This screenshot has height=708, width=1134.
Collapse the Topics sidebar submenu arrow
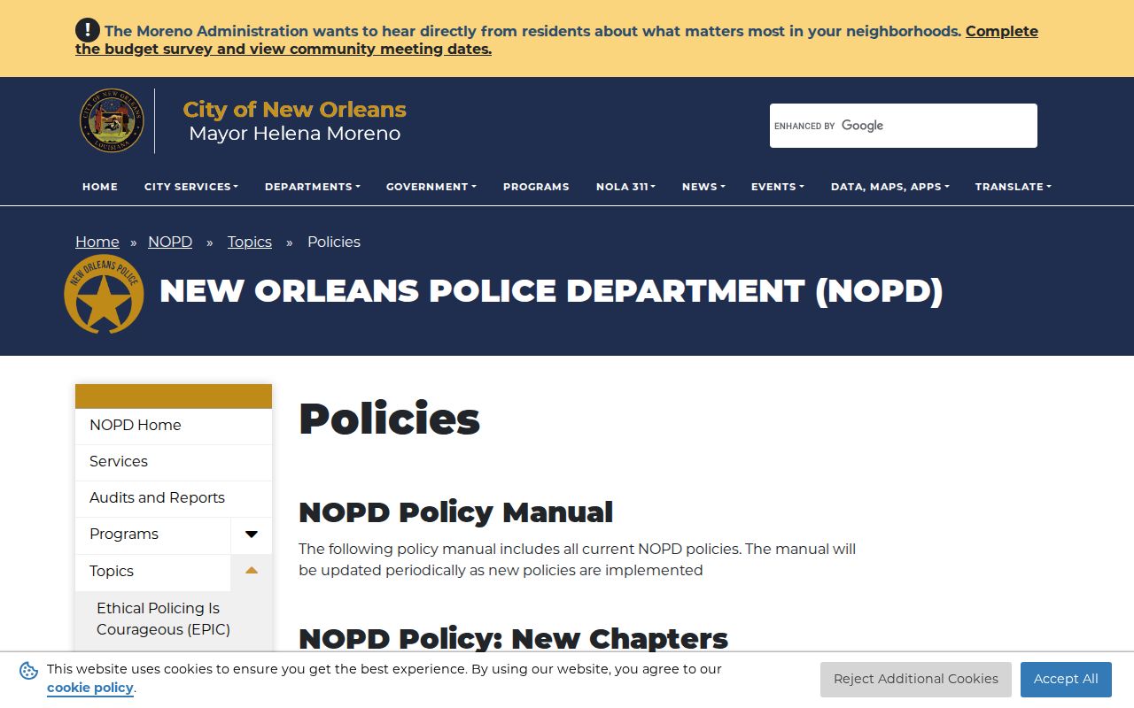252,572
